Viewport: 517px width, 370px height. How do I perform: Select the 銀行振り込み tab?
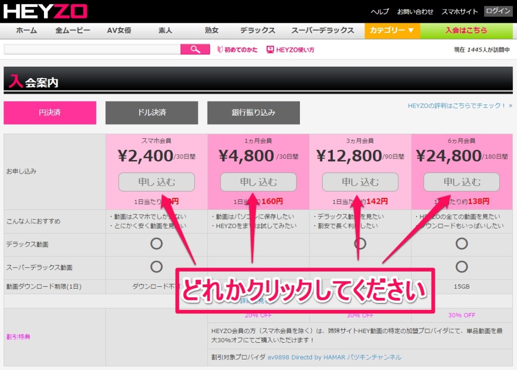tap(253, 113)
